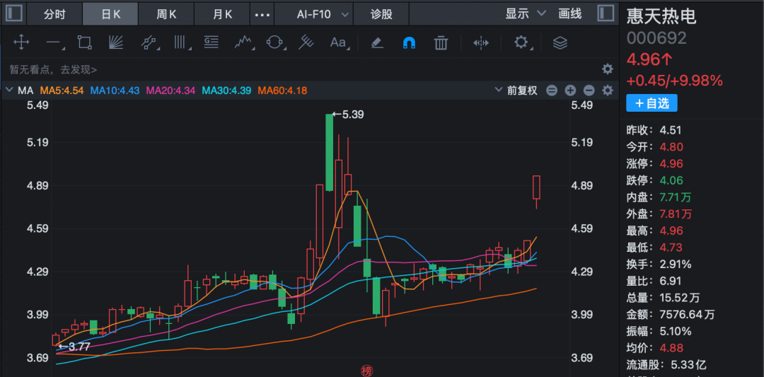Switch to the 分时 intraday tab
This screenshot has height=377, width=764.
coord(54,14)
